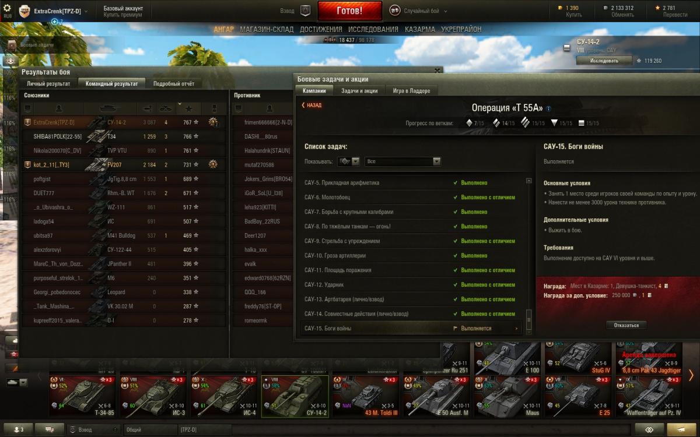The image size is (700, 437).
Task: Open Укрепрайон menu
Action: 461,29
